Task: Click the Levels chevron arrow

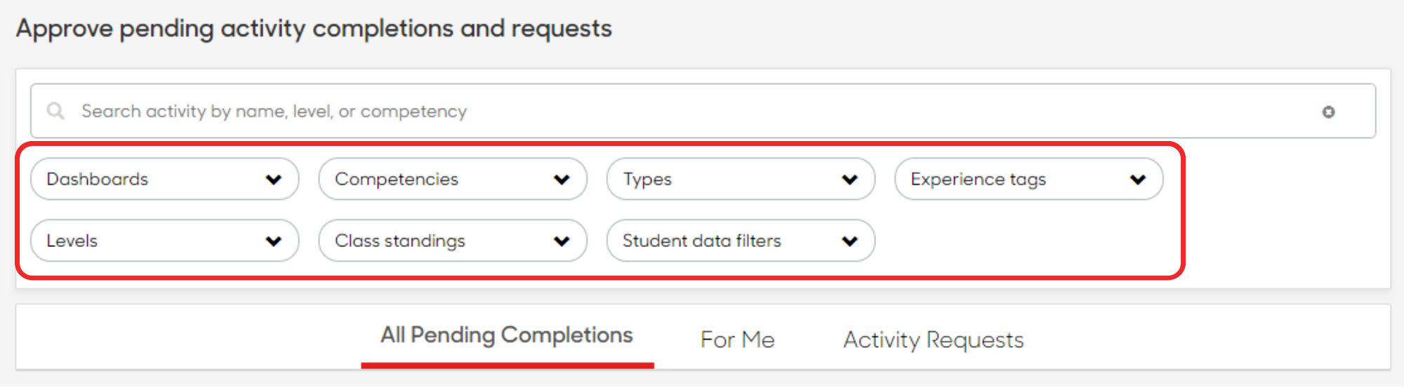Action: pos(274,241)
